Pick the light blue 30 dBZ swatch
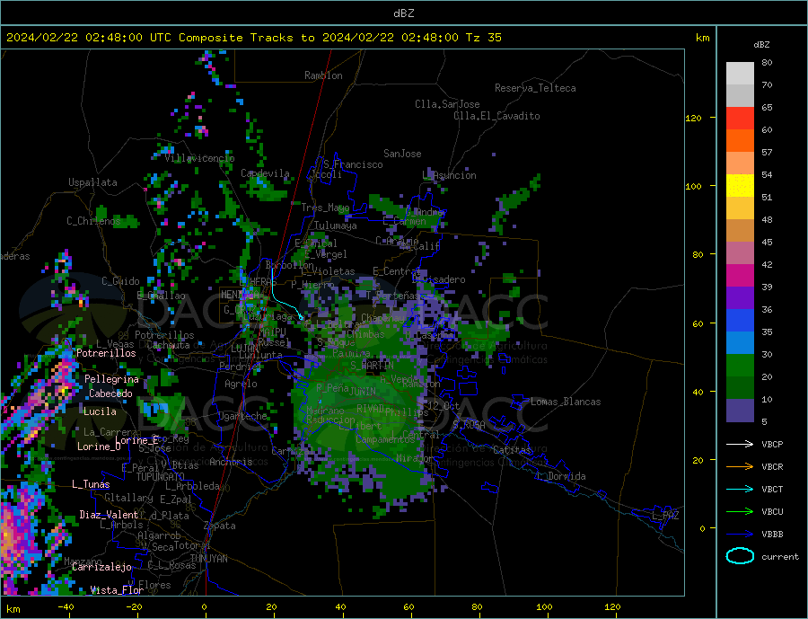 tap(740, 343)
